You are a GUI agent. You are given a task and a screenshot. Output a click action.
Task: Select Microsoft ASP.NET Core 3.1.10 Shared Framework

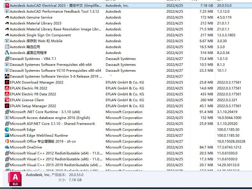point(52,123)
